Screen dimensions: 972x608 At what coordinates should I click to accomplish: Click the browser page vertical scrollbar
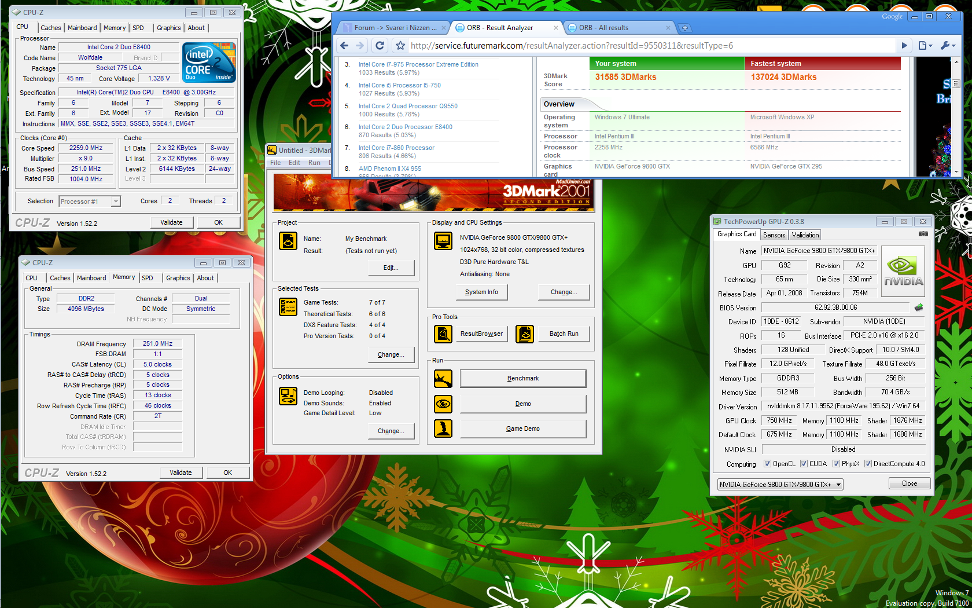[x=956, y=116]
